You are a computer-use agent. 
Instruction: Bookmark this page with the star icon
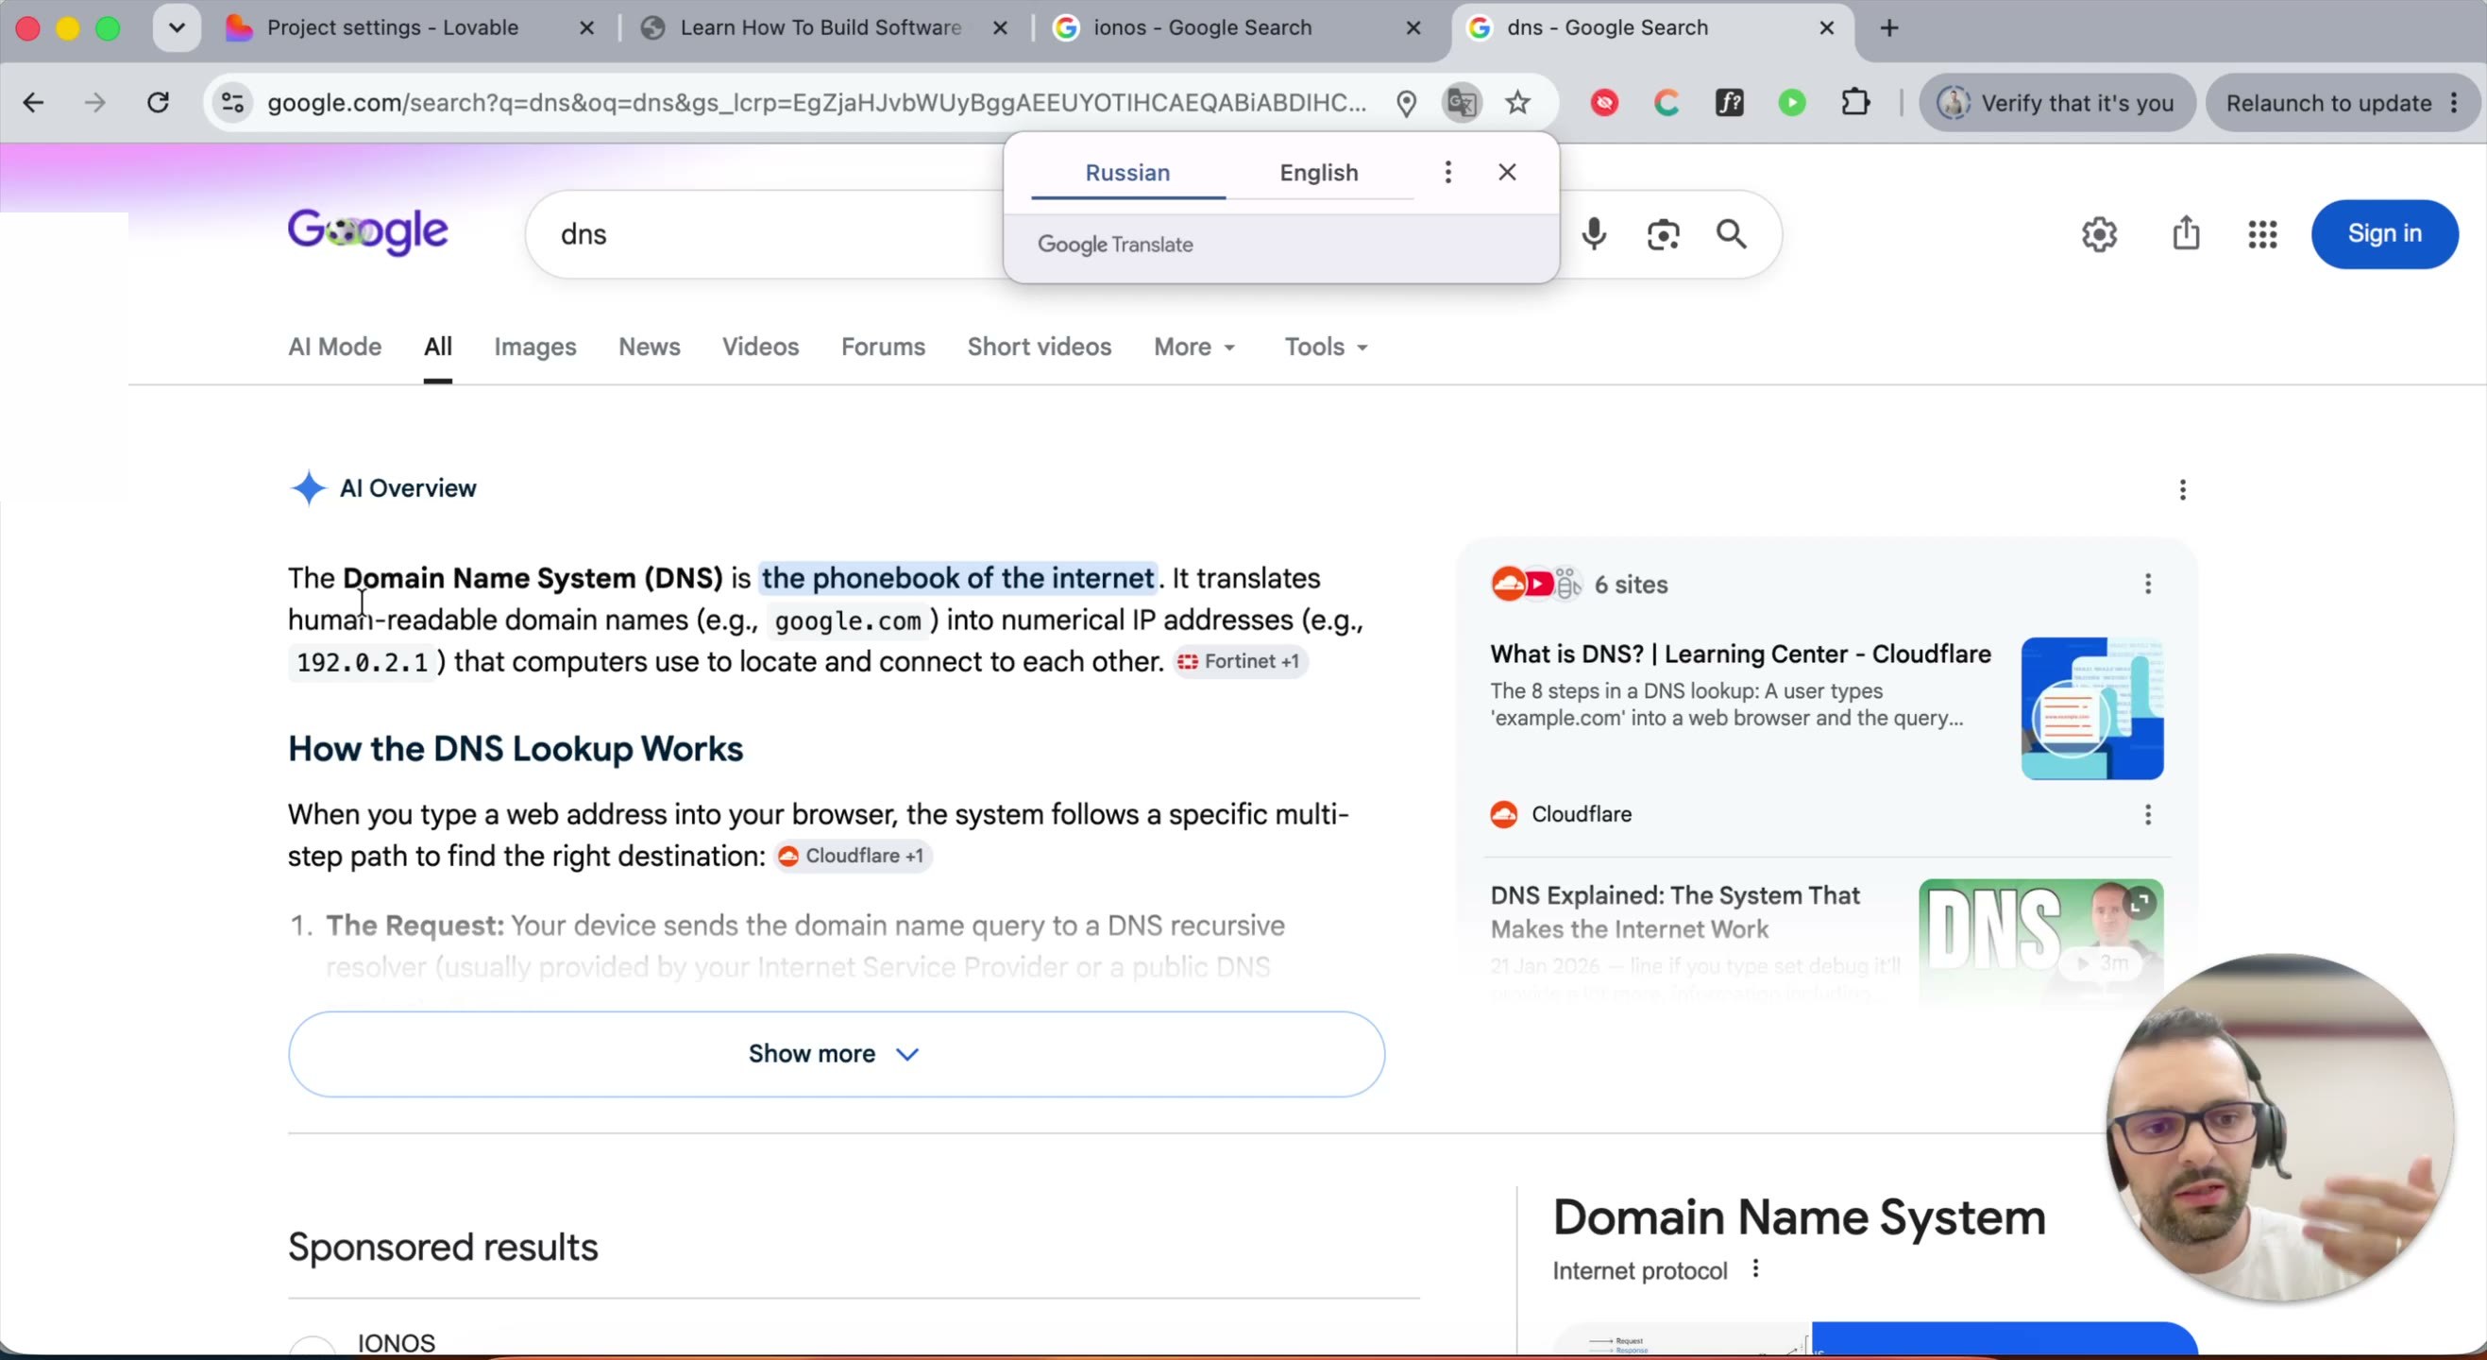coord(1517,102)
